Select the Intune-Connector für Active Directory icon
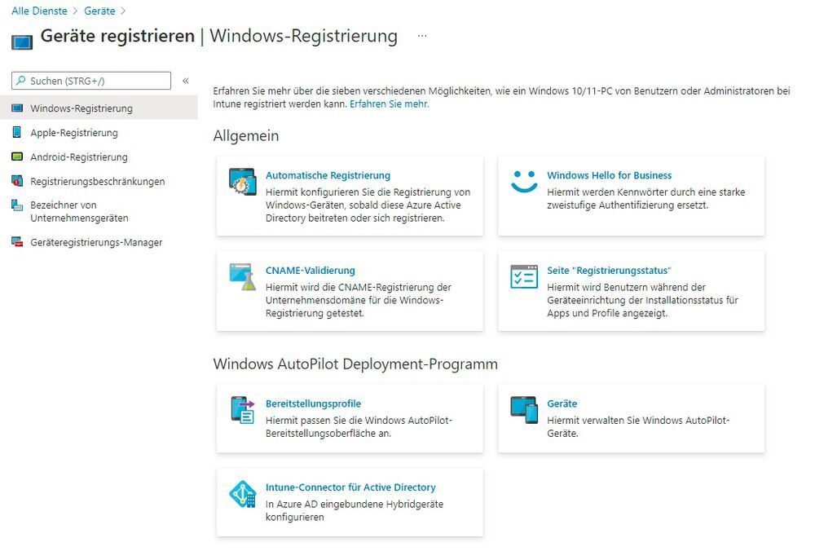 (x=242, y=495)
